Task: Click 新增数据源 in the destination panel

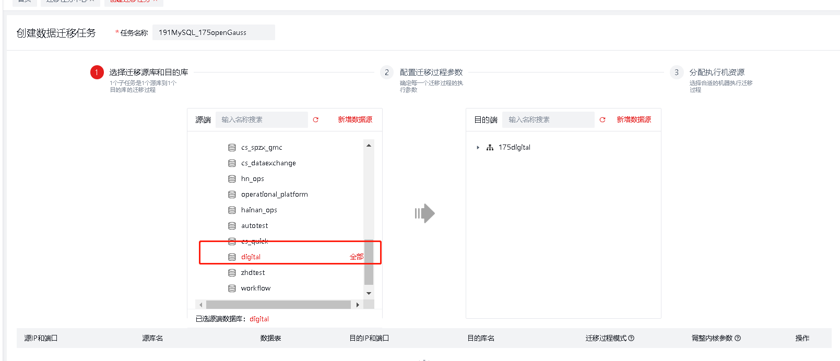Action: click(x=634, y=120)
